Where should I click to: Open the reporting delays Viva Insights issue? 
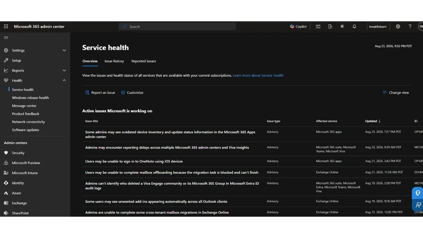(167, 147)
